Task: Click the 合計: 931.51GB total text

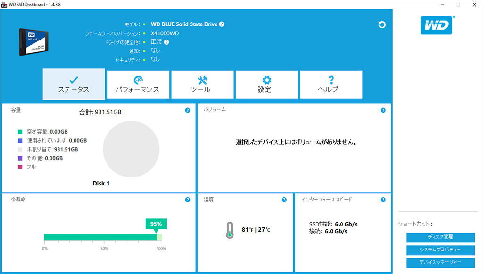Action: pos(100,112)
